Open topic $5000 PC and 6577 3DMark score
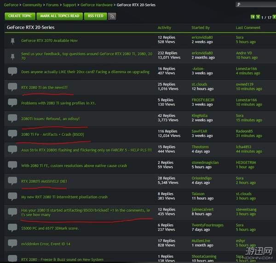The image size is (276, 263). [50, 228]
